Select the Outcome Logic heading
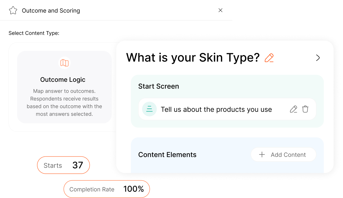 tap(63, 80)
